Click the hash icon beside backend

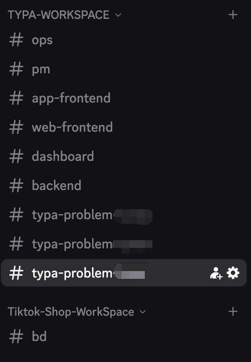[x=16, y=185]
